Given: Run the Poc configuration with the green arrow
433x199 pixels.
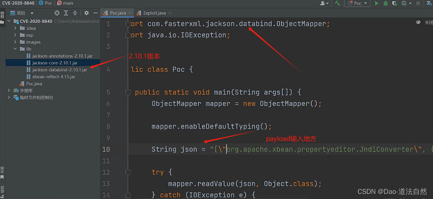Looking at the screenshot, I should tap(377, 3).
